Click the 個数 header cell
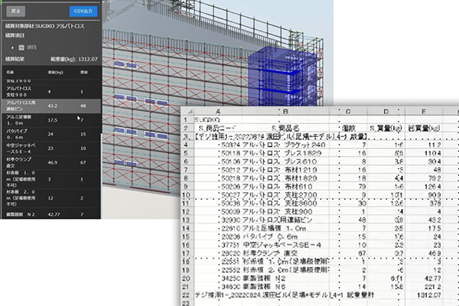Image resolution: width=459 pixels, height=306 pixels. coord(348,129)
